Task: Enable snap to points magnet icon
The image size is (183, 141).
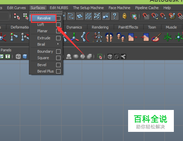Action: (x=163, y=16)
